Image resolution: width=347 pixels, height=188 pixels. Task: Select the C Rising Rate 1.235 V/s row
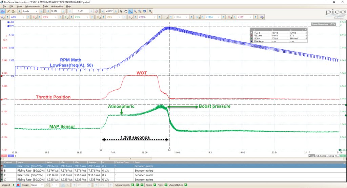pos(173,180)
